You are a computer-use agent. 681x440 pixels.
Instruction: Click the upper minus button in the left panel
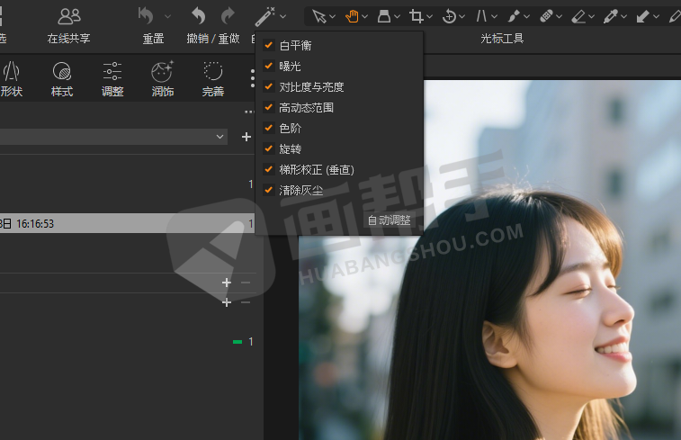coord(246,283)
